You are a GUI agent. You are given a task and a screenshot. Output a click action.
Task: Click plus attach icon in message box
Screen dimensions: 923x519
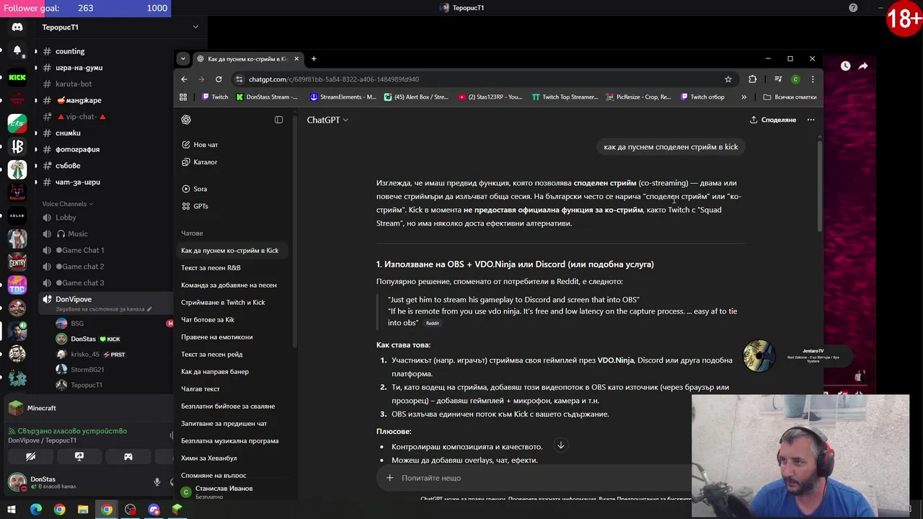[389, 478]
